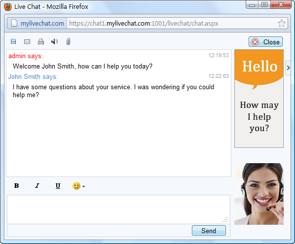Bookmark page with star icon
This screenshot has height=244, width=295.
[282, 24]
